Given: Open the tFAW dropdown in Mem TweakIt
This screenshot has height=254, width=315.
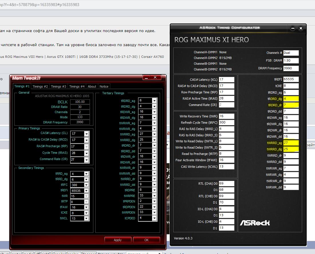Looking at the screenshot, I should [86, 207].
